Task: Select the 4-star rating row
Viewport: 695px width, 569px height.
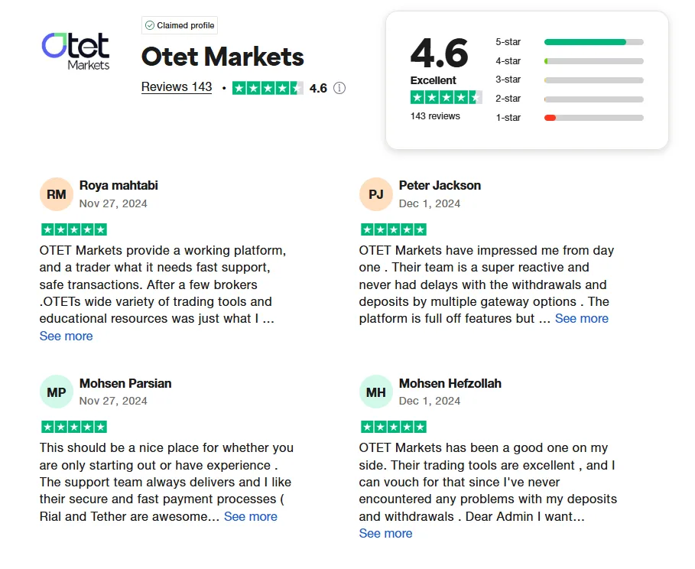Action: (593, 61)
